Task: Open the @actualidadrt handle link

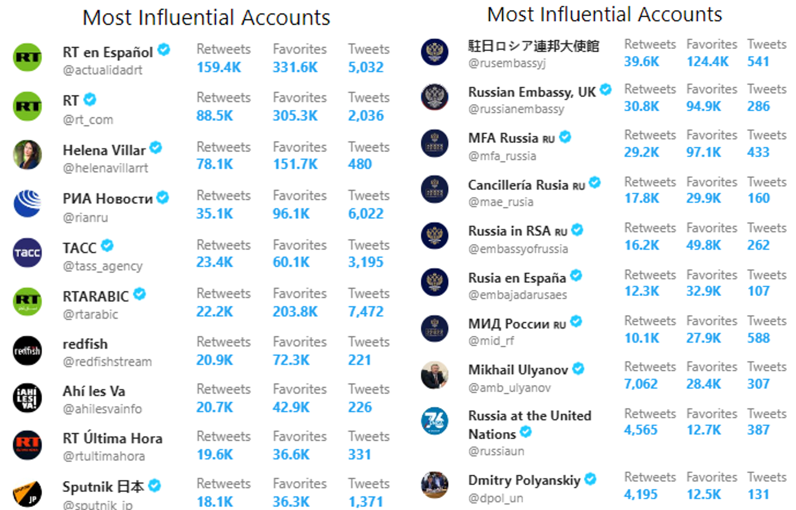Action: 102,70
